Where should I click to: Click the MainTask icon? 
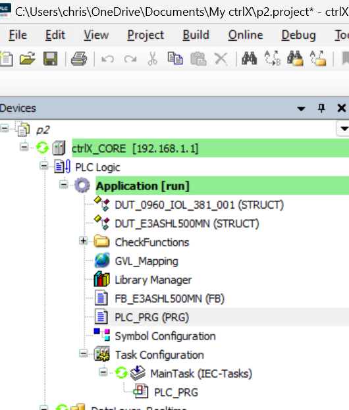click(138, 373)
